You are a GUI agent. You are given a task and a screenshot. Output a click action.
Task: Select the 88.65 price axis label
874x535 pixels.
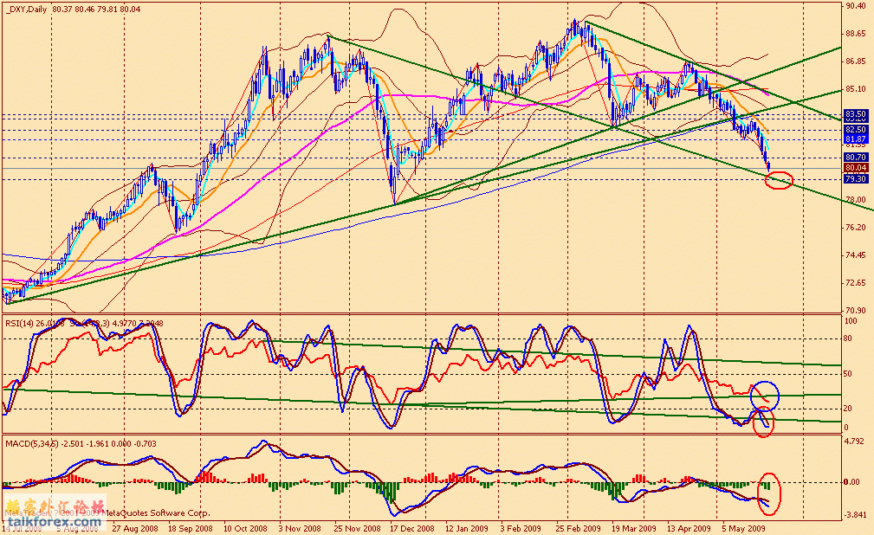tap(856, 34)
